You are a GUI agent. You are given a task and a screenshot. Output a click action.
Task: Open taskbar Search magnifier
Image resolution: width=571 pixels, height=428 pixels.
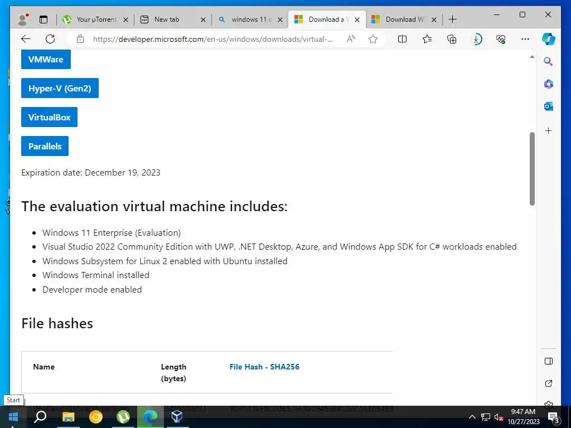point(40,417)
